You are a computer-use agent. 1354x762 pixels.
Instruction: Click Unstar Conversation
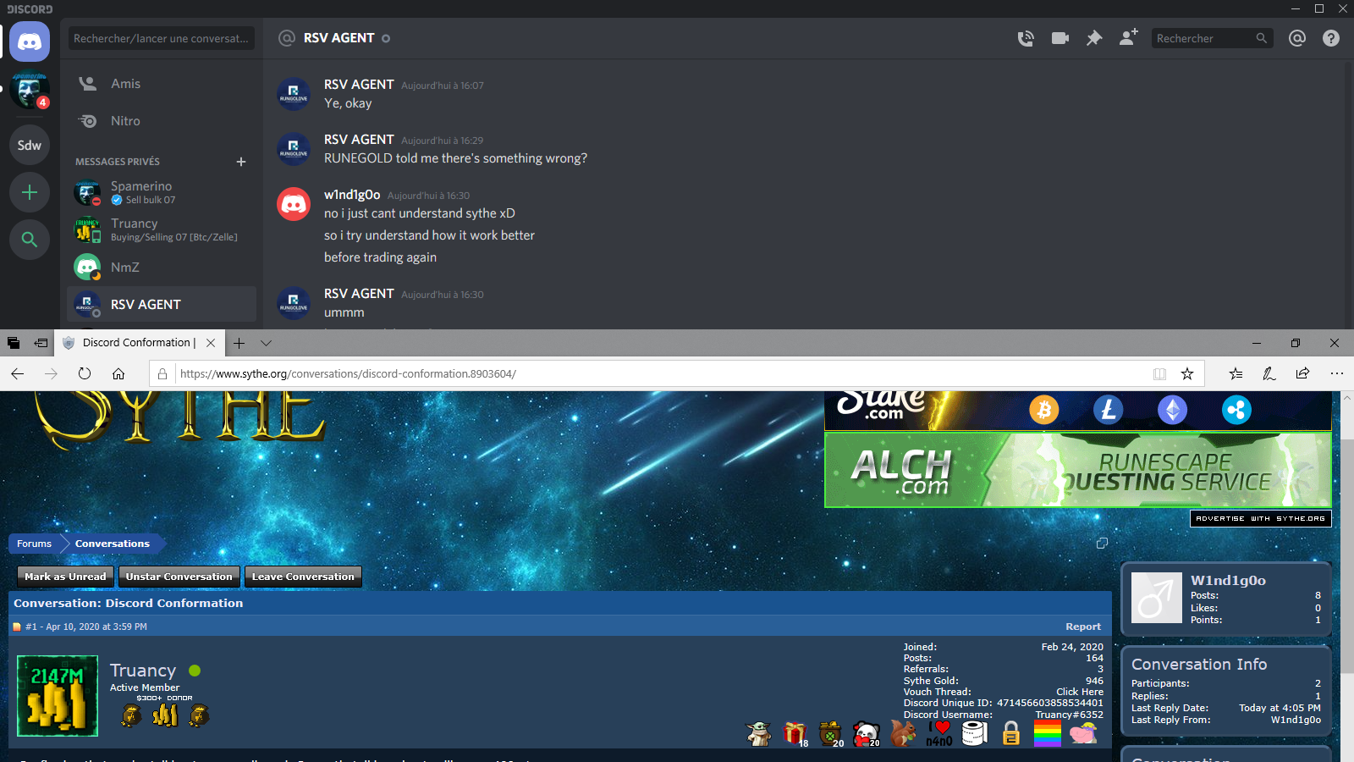coord(179,577)
